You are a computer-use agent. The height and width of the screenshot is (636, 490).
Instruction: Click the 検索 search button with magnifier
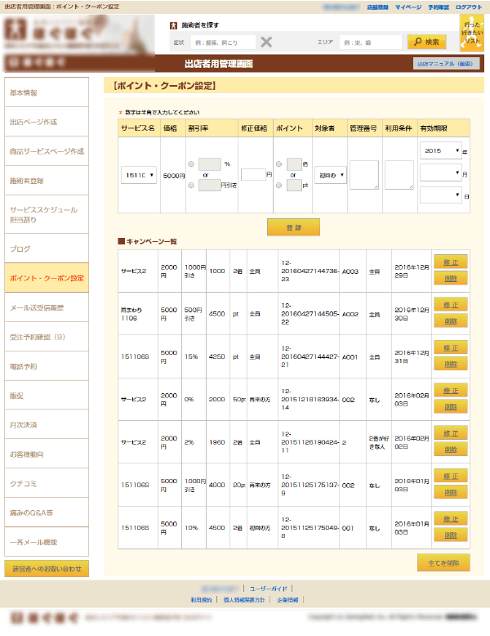click(426, 42)
